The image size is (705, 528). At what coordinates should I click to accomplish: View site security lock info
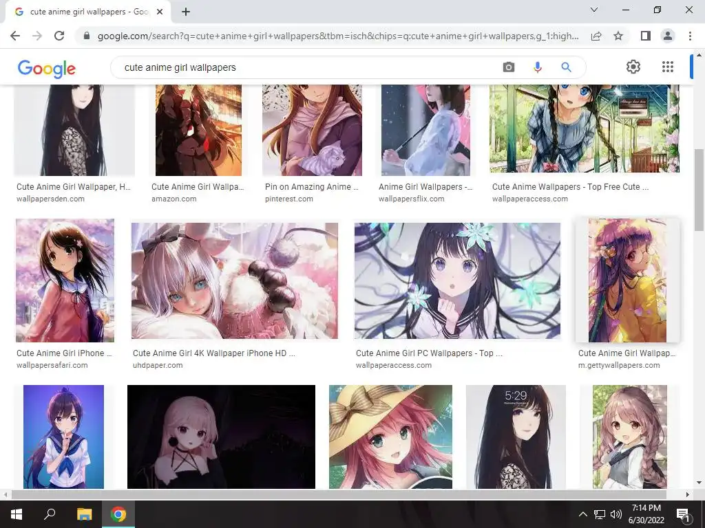coord(87,36)
